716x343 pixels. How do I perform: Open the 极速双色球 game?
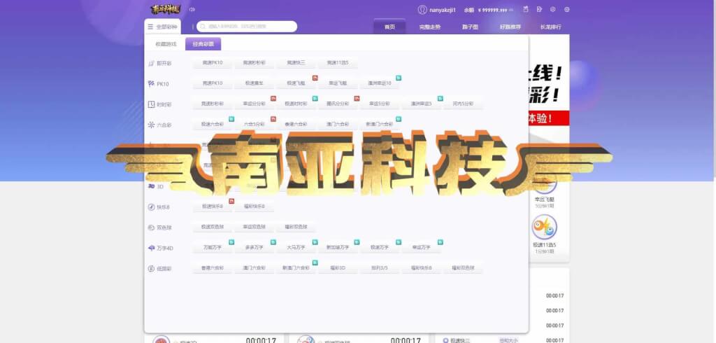click(x=213, y=226)
